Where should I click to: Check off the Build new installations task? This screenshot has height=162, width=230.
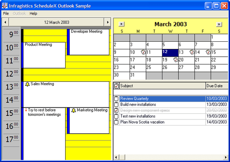[116, 104]
